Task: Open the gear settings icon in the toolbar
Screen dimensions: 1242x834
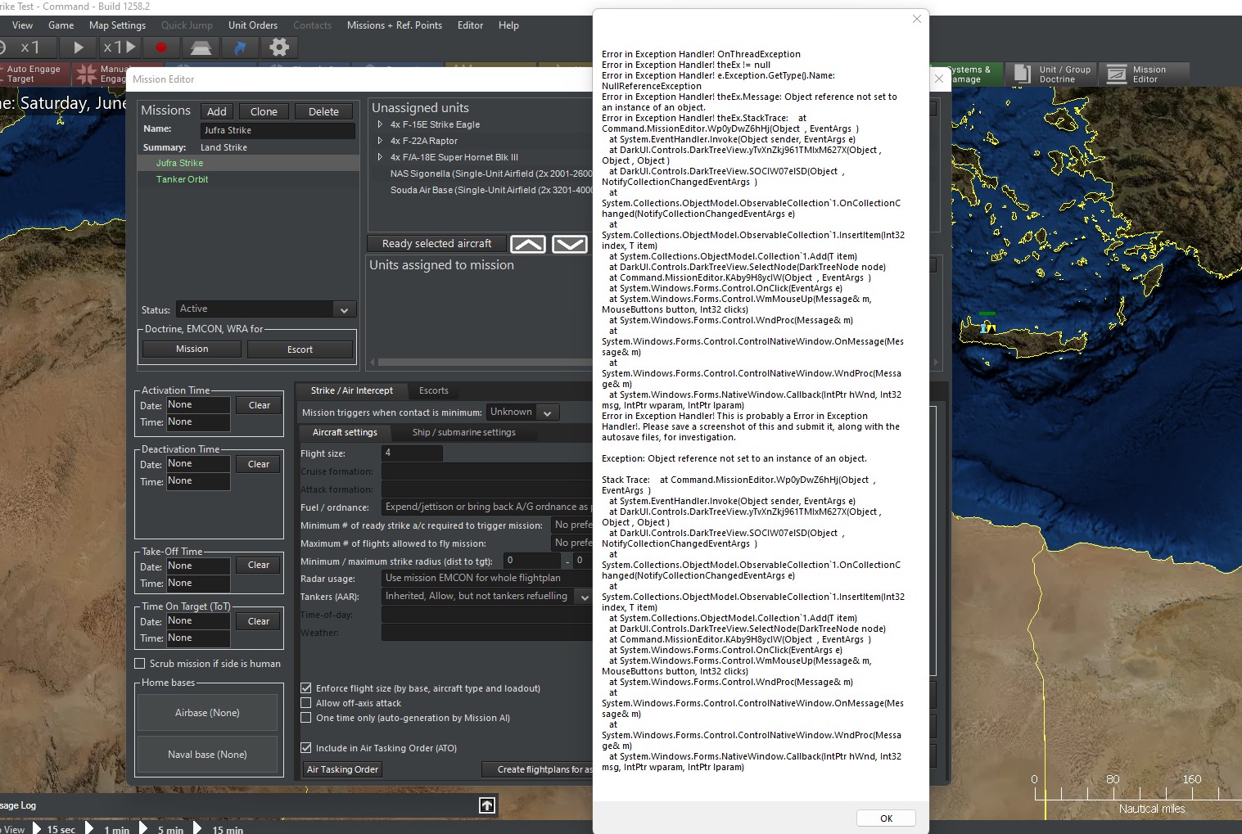Action: (x=279, y=47)
